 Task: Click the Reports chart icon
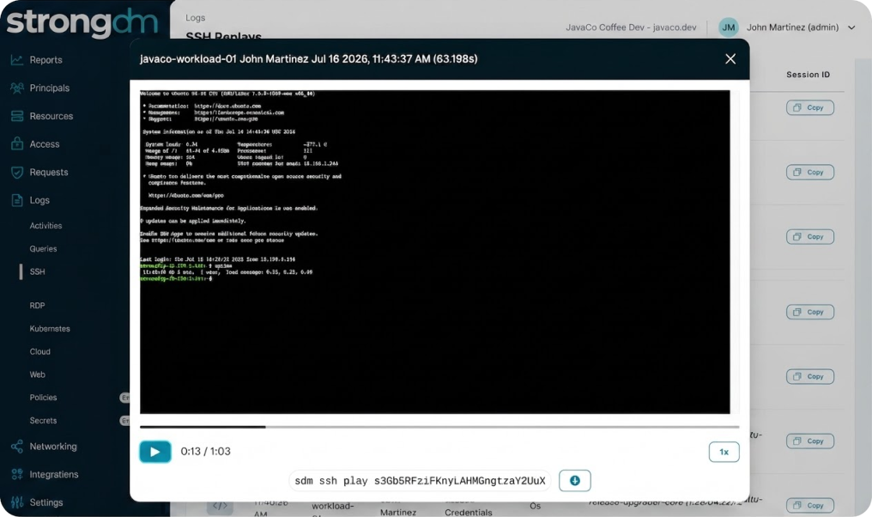coord(17,59)
